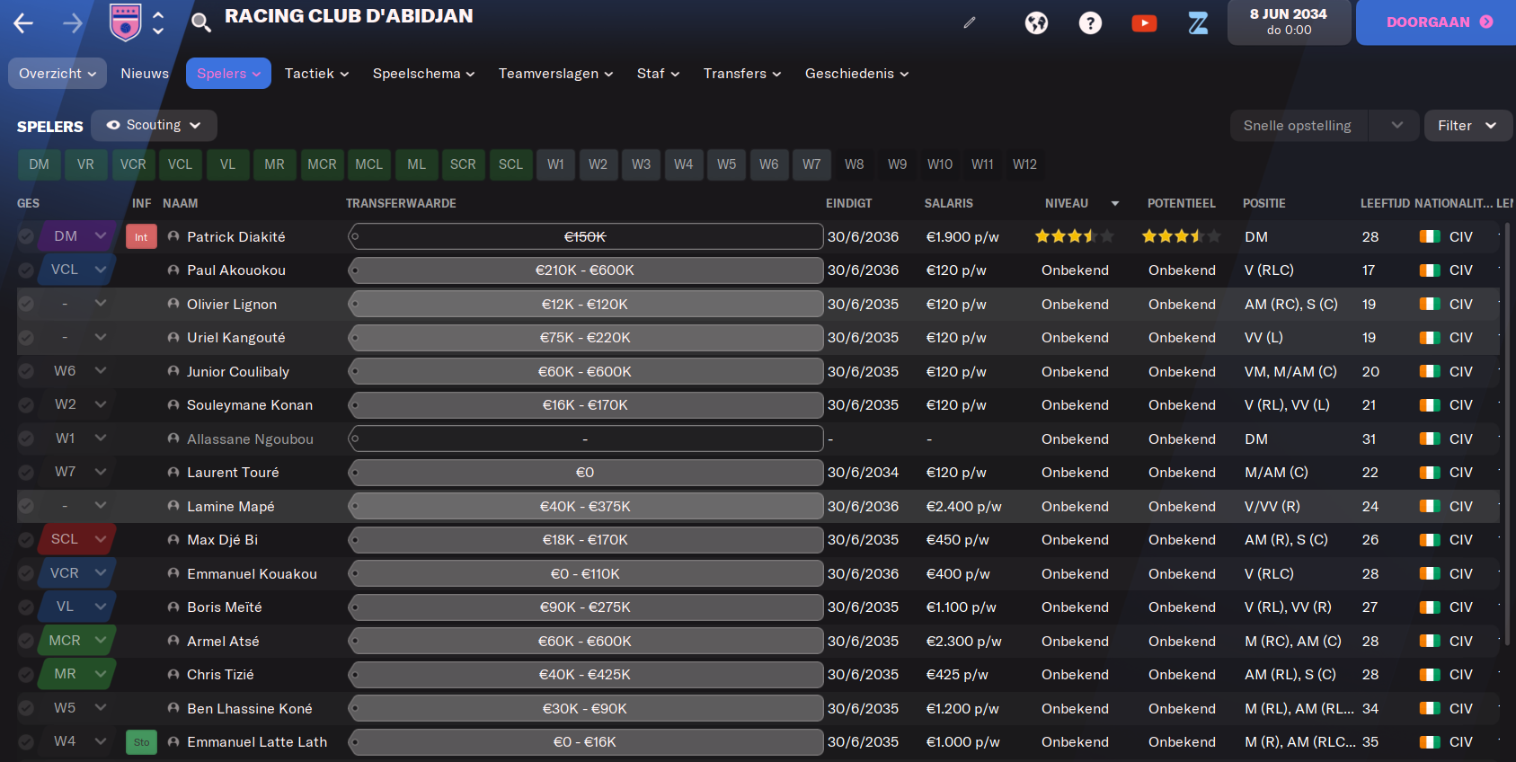Sort by the Salaris column header
This screenshot has width=1516, height=762.
[949, 204]
